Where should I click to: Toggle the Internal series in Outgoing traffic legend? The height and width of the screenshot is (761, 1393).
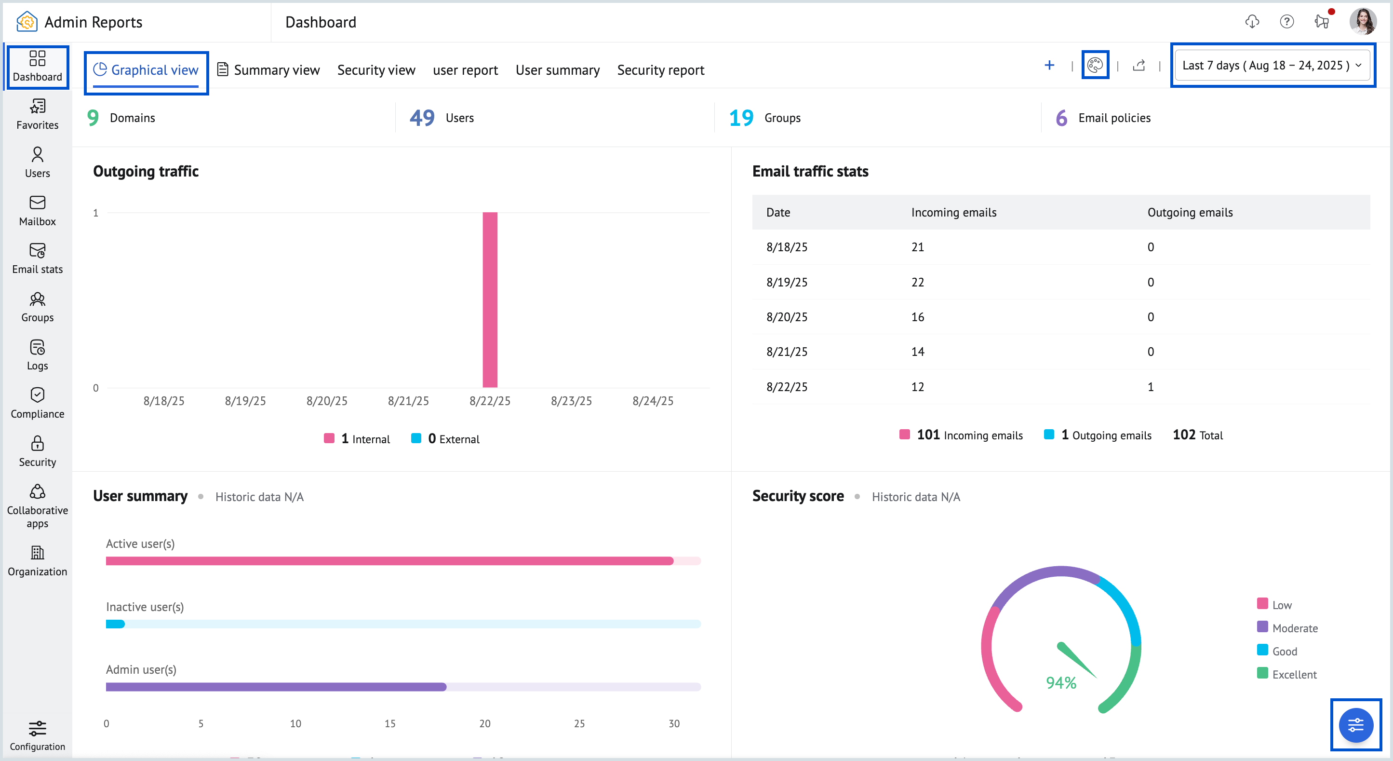pyautogui.click(x=357, y=439)
